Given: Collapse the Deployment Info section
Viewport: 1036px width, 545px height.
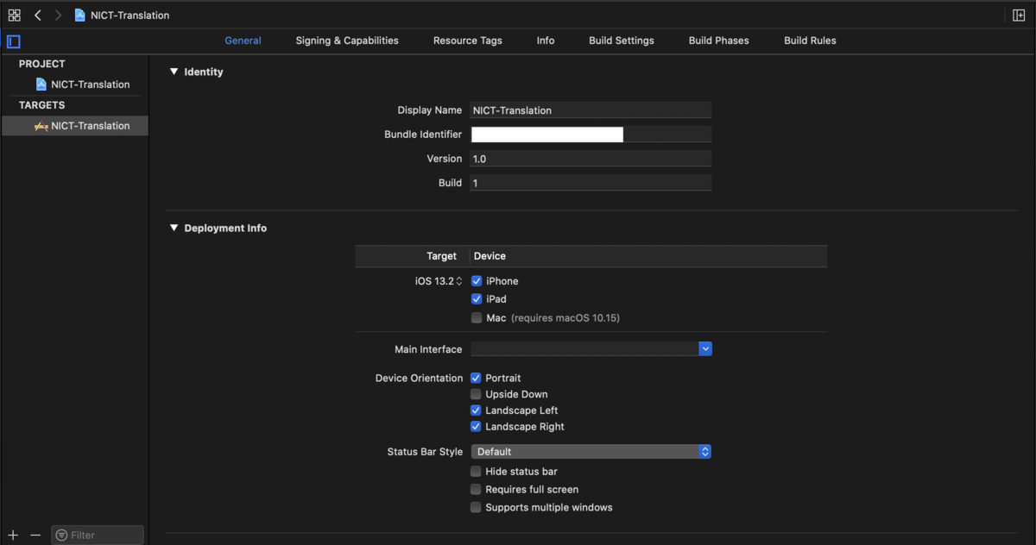Looking at the screenshot, I should 174,229.
